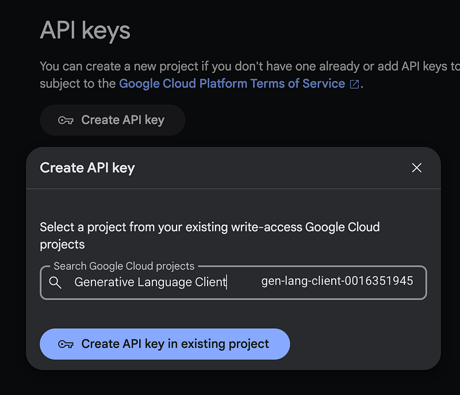The image size is (460, 395).
Task: Create API key in existing project
Action: pyautogui.click(x=165, y=344)
